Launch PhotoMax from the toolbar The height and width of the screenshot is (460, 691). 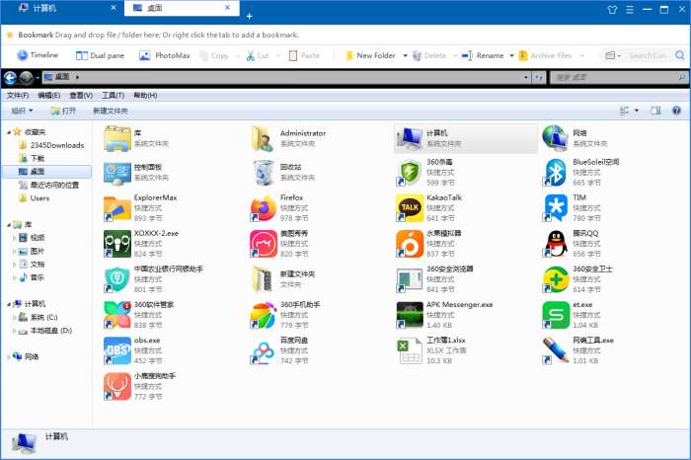click(x=165, y=55)
